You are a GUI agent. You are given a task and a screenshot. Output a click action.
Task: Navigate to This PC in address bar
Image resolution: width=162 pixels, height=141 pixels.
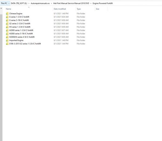pyautogui.click(x=4, y=3)
